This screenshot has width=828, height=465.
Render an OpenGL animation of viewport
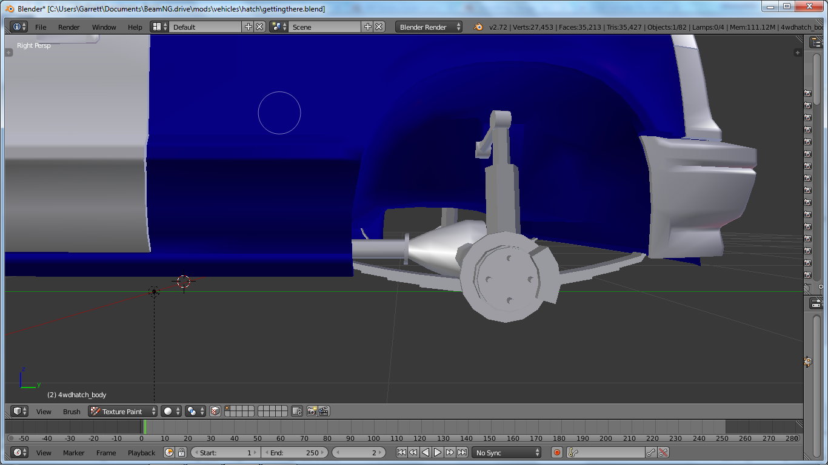(324, 411)
